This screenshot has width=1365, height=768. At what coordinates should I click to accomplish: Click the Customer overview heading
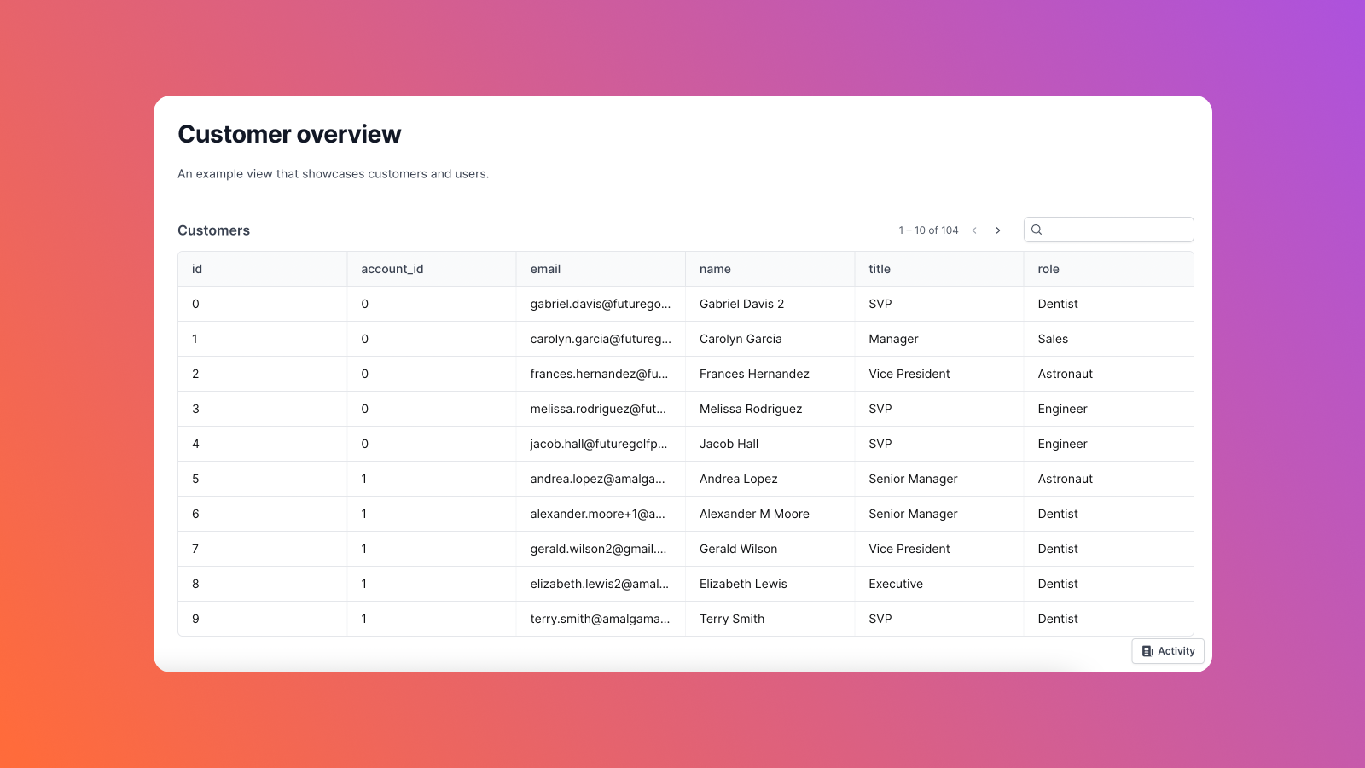pos(289,134)
